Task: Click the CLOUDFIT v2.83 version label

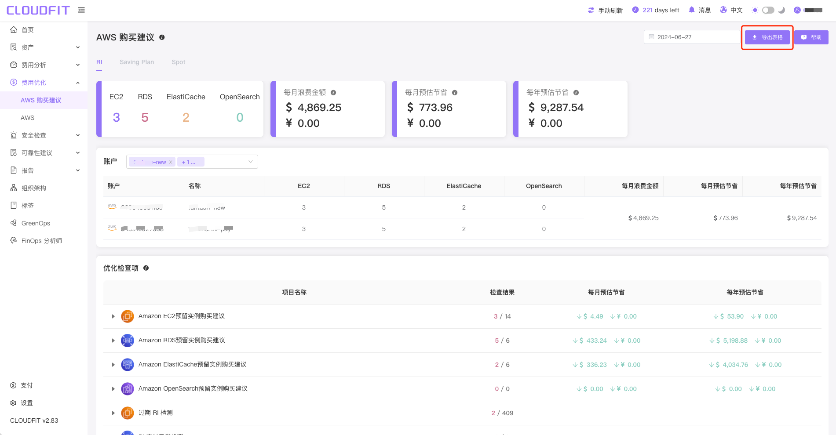Action: coord(34,420)
